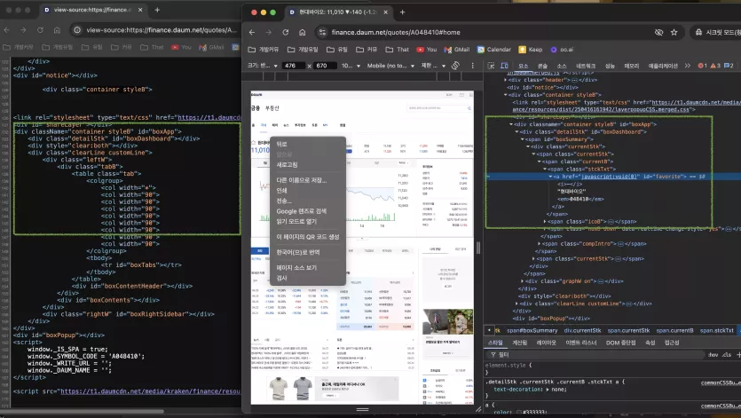Bookmark this page with the star icon
The height and width of the screenshot is (418, 741).
click(x=674, y=32)
